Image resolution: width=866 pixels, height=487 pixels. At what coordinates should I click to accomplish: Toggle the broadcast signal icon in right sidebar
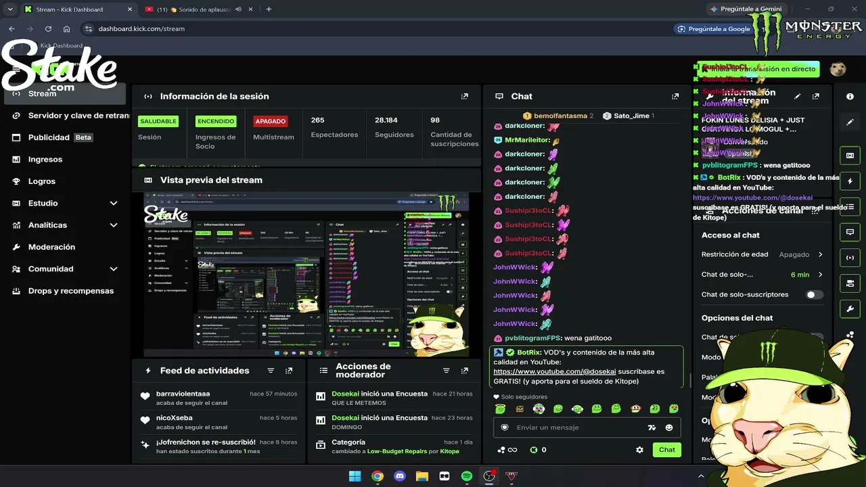coord(850,258)
